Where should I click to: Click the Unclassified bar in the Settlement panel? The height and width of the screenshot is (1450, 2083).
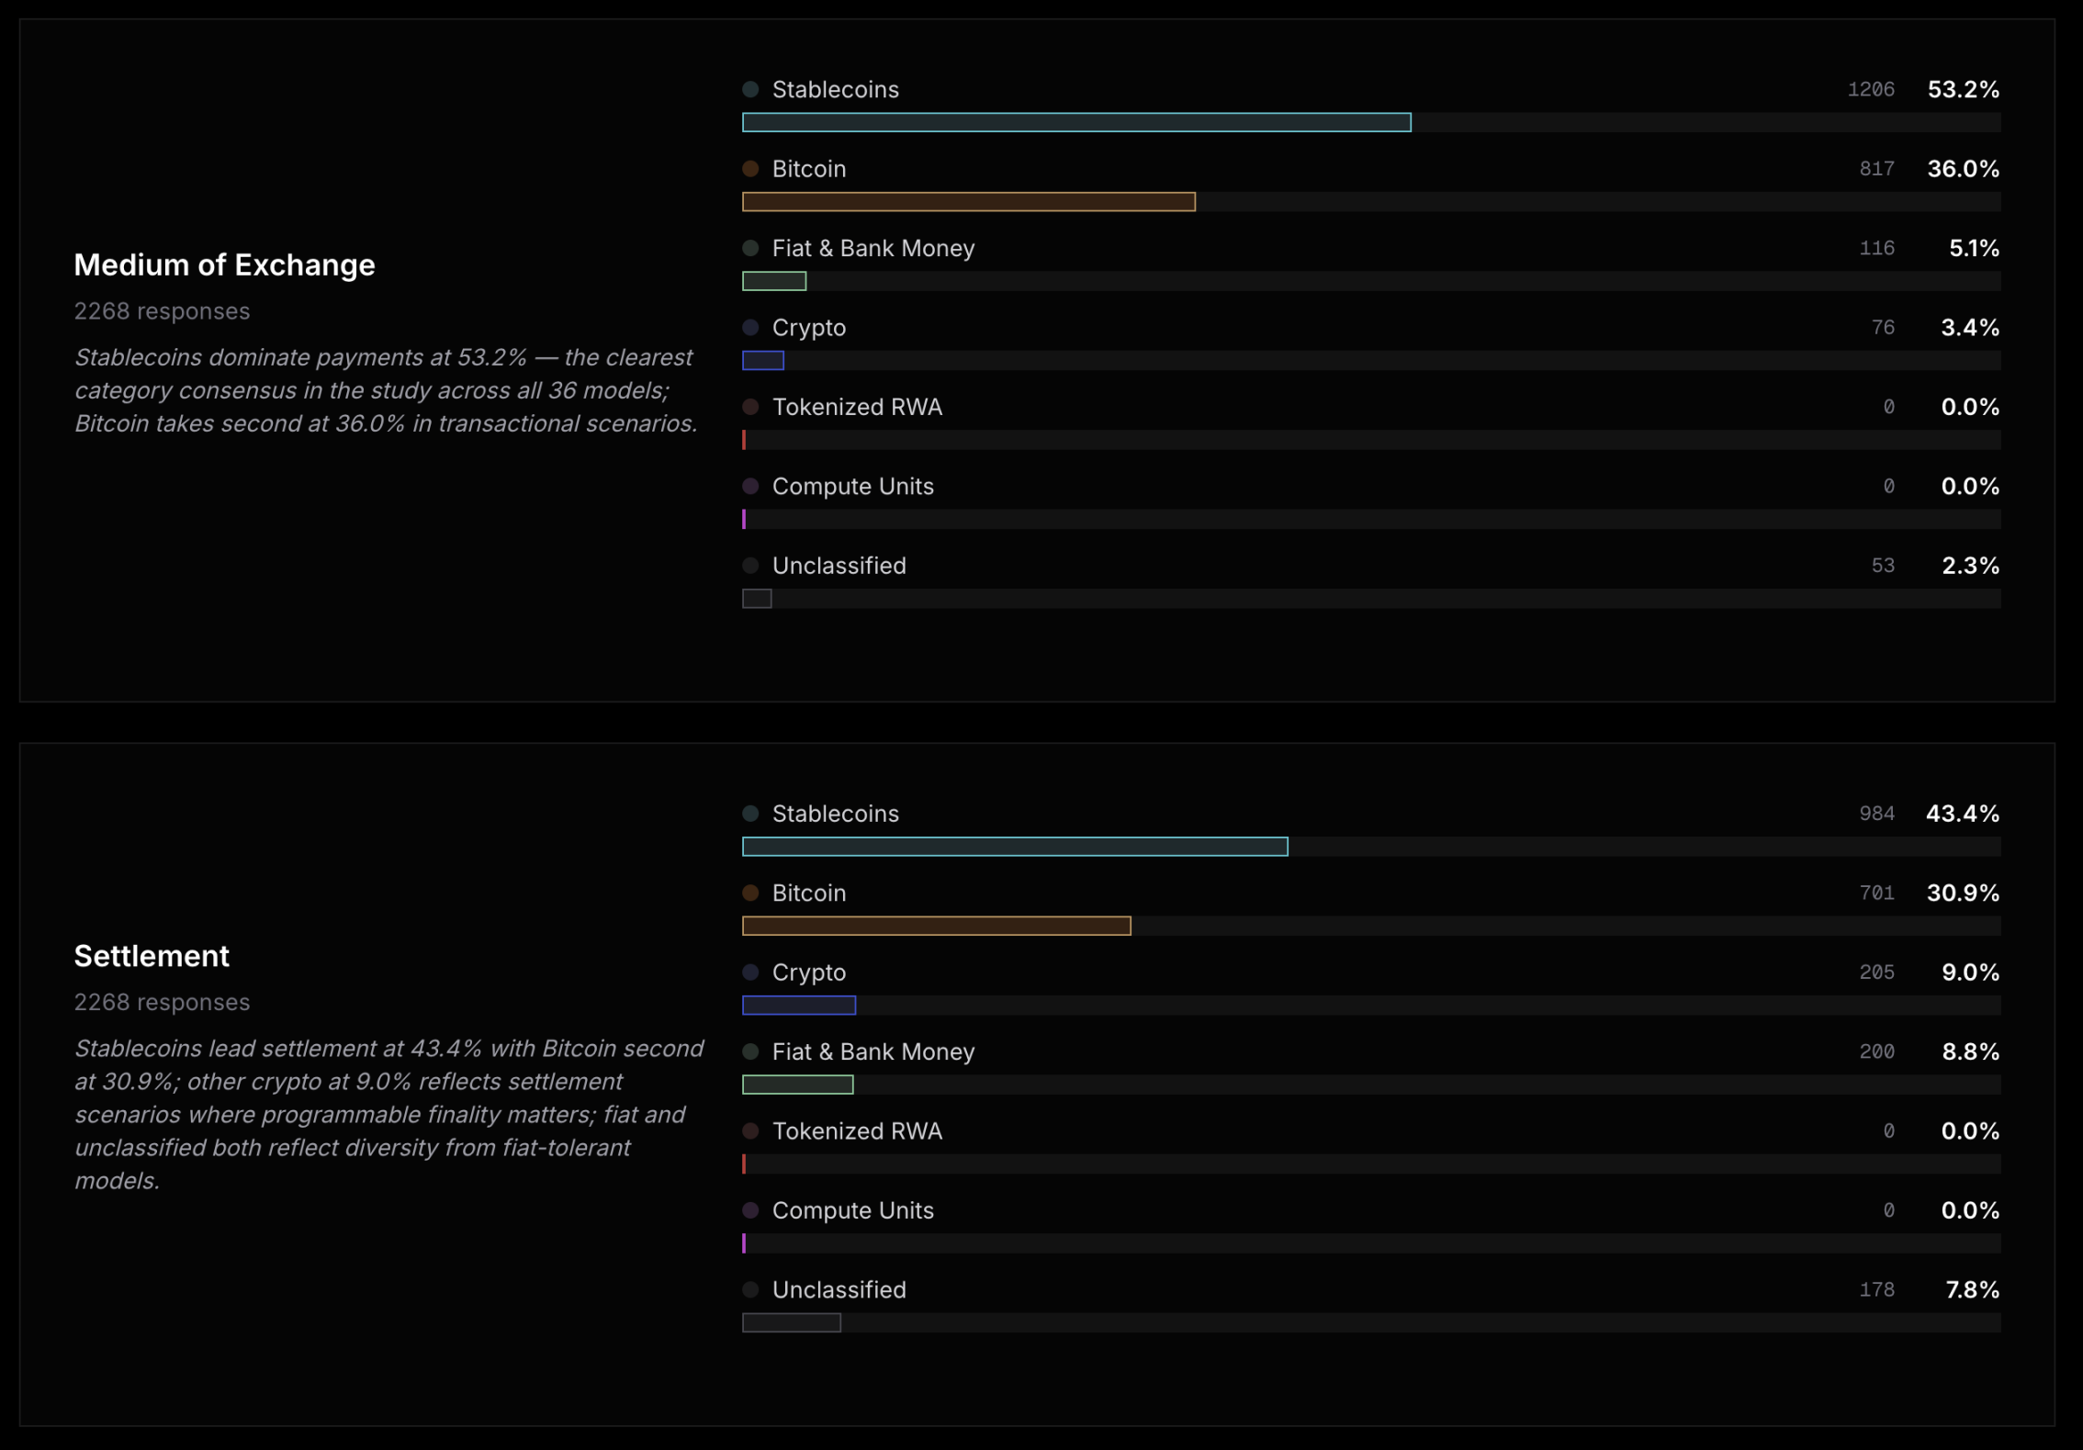click(791, 1322)
